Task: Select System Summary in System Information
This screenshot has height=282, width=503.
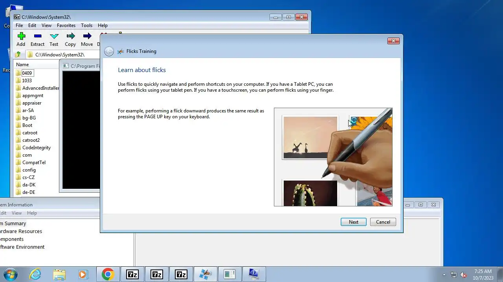Action: click(x=13, y=223)
